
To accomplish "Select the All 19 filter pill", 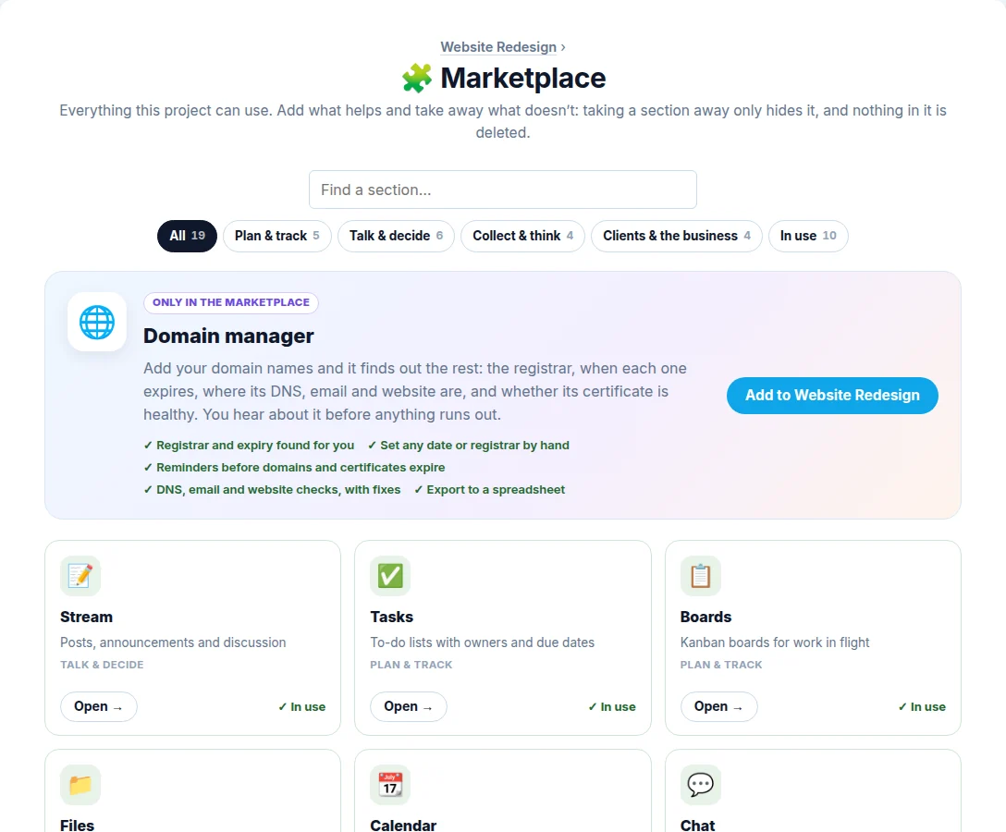I will click(x=188, y=236).
